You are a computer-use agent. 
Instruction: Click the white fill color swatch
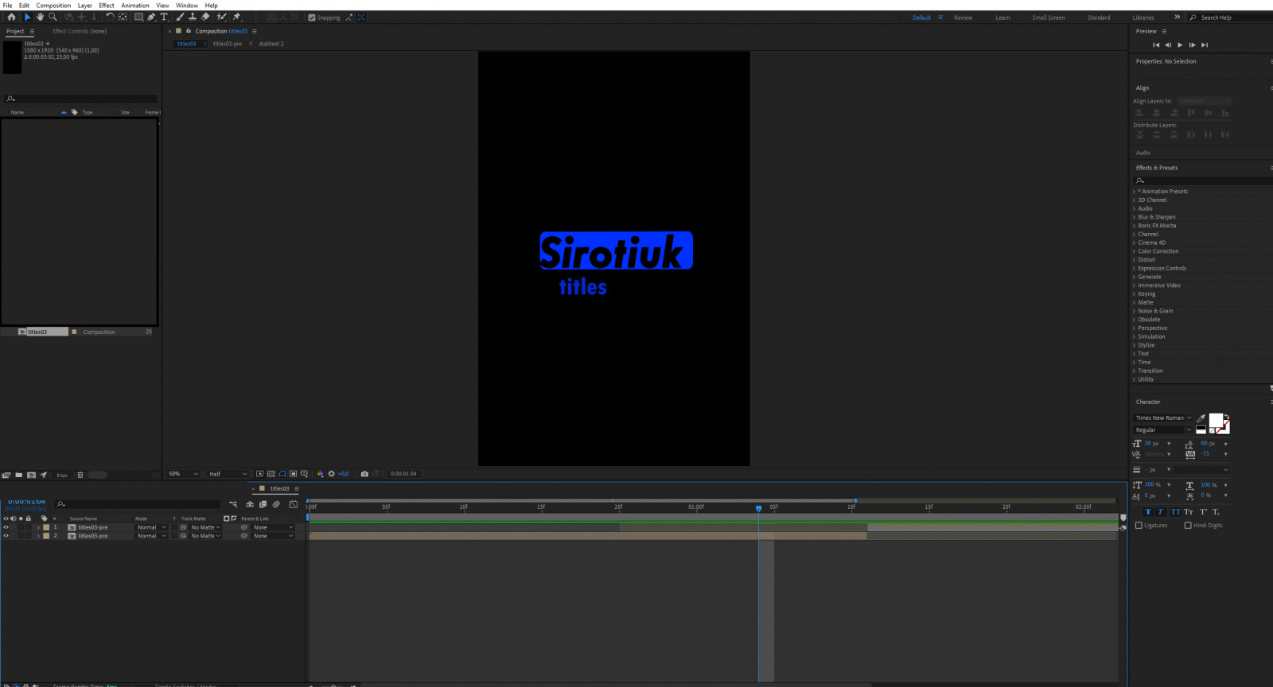click(x=1216, y=420)
